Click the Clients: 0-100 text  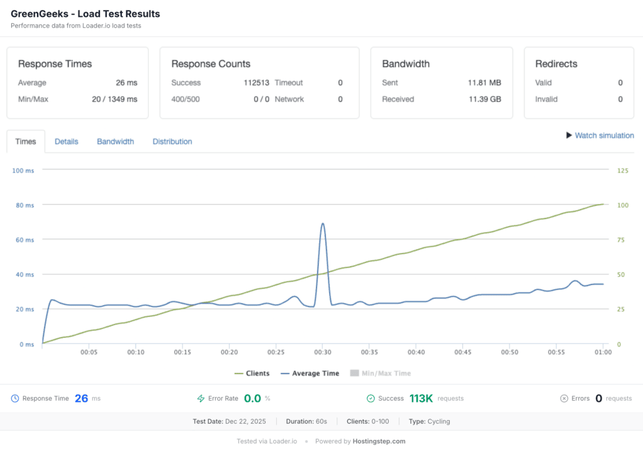tap(367, 421)
